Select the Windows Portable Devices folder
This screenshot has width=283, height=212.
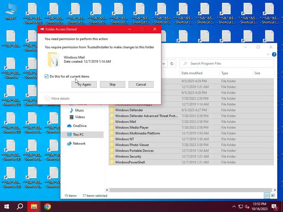click(x=191, y=150)
